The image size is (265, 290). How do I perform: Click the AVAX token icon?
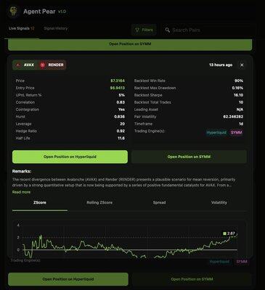(x=18, y=65)
